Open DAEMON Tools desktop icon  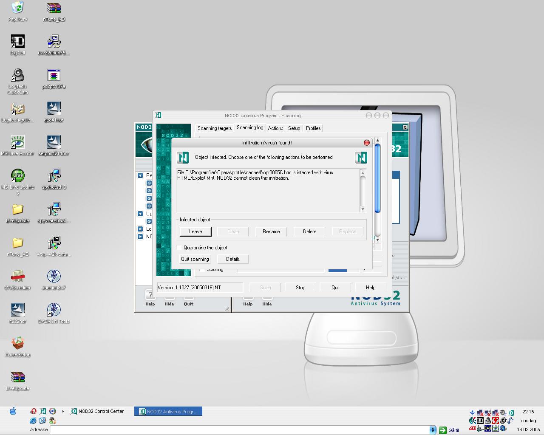coord(54,313)
